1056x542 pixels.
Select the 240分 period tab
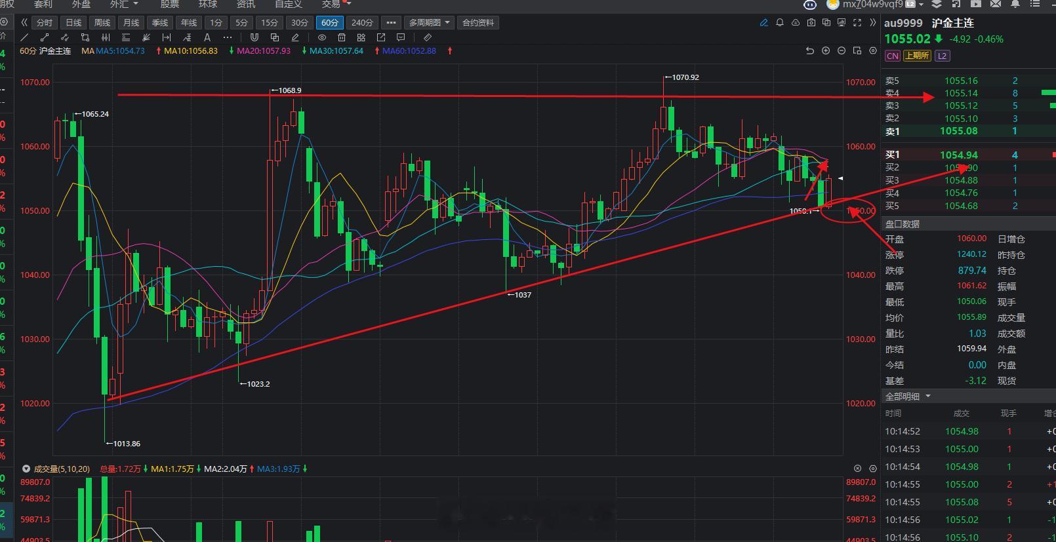tap(362, 22)
